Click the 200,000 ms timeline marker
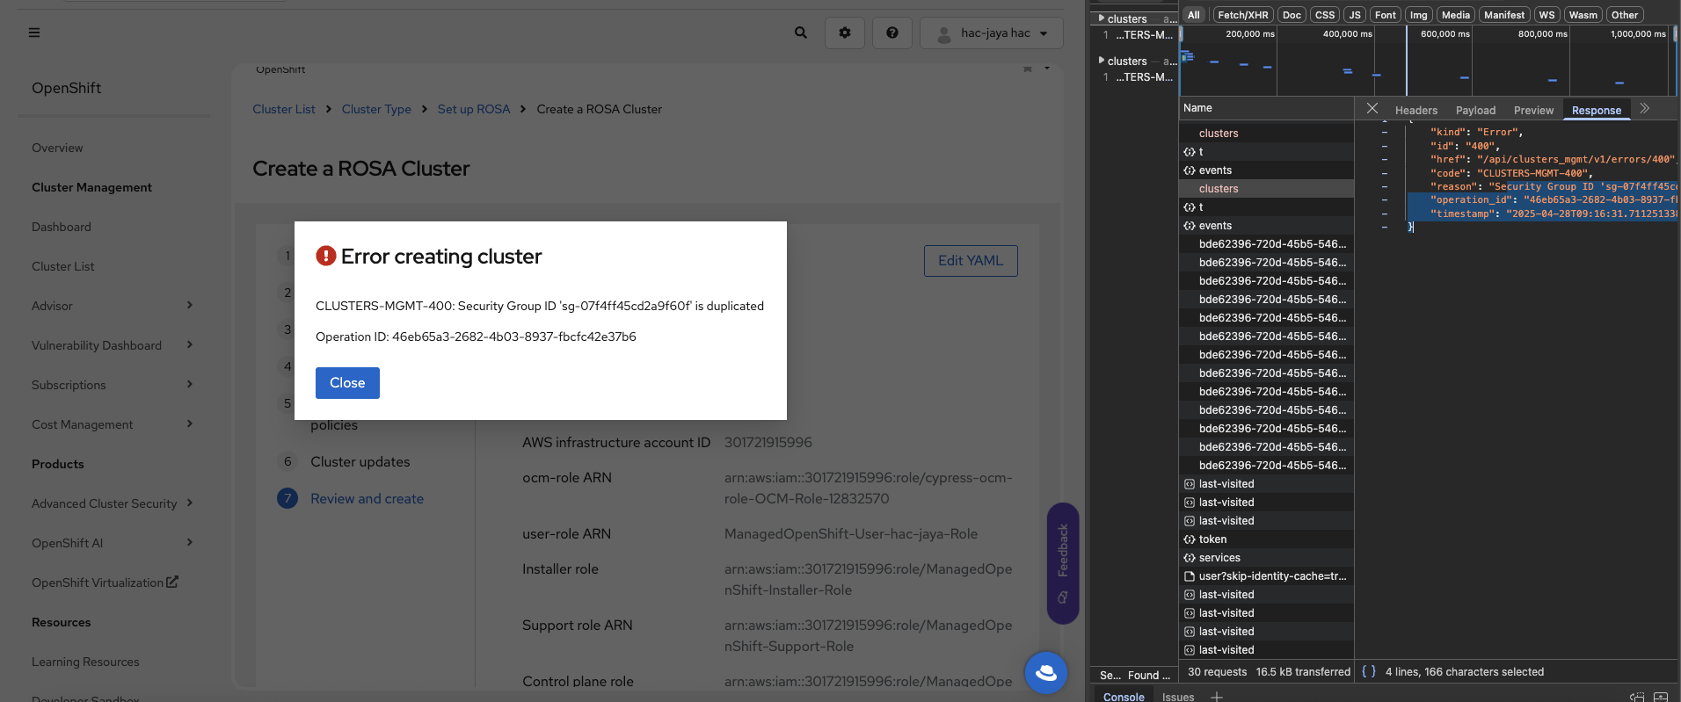The height and width of the screenshot is (702, 1681). [1249, 34]
